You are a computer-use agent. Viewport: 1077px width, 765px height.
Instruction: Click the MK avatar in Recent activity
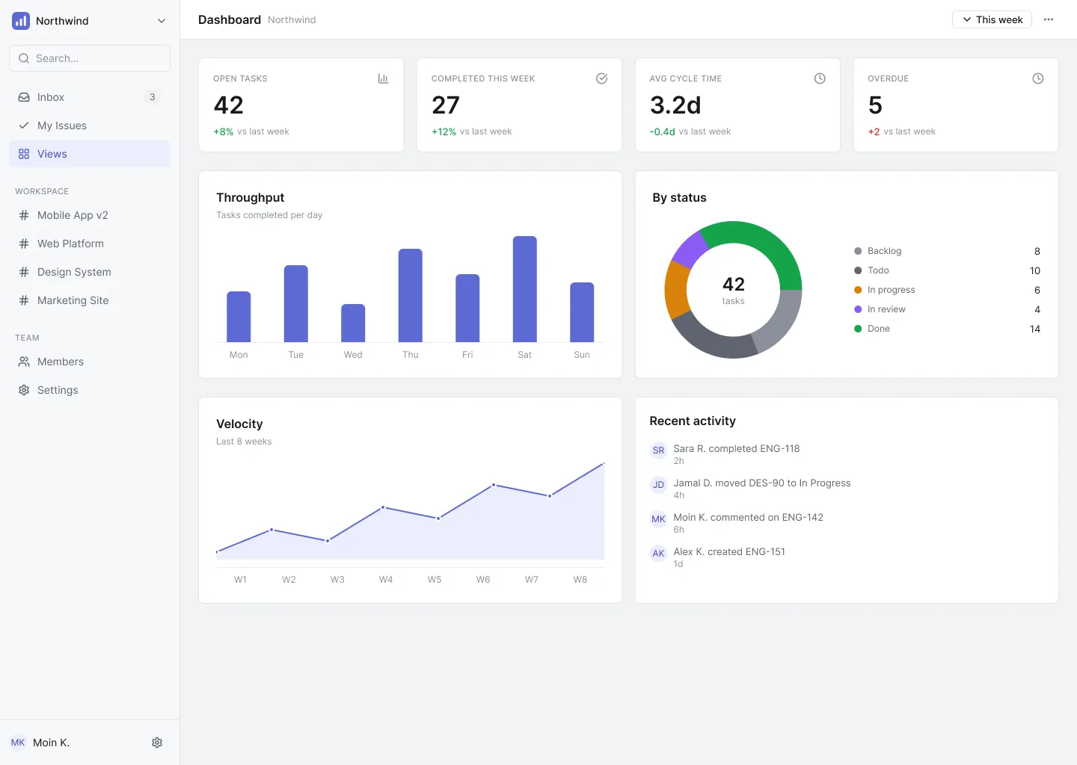tap(658, 519)
